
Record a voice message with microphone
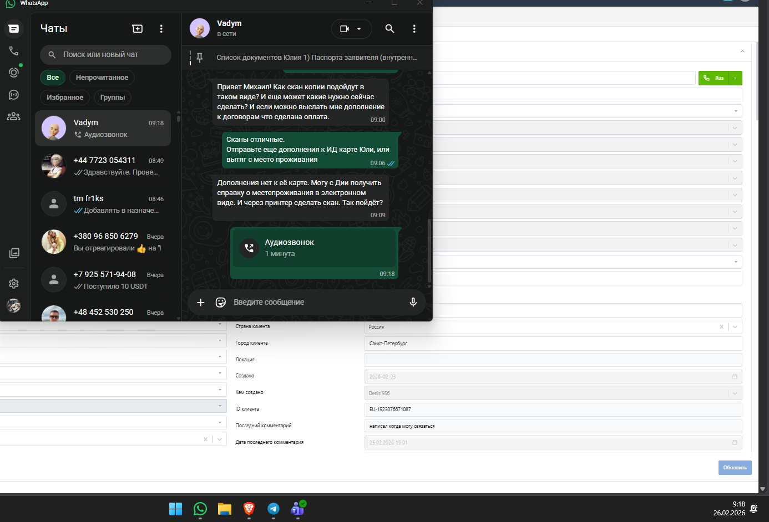point(413,302)
